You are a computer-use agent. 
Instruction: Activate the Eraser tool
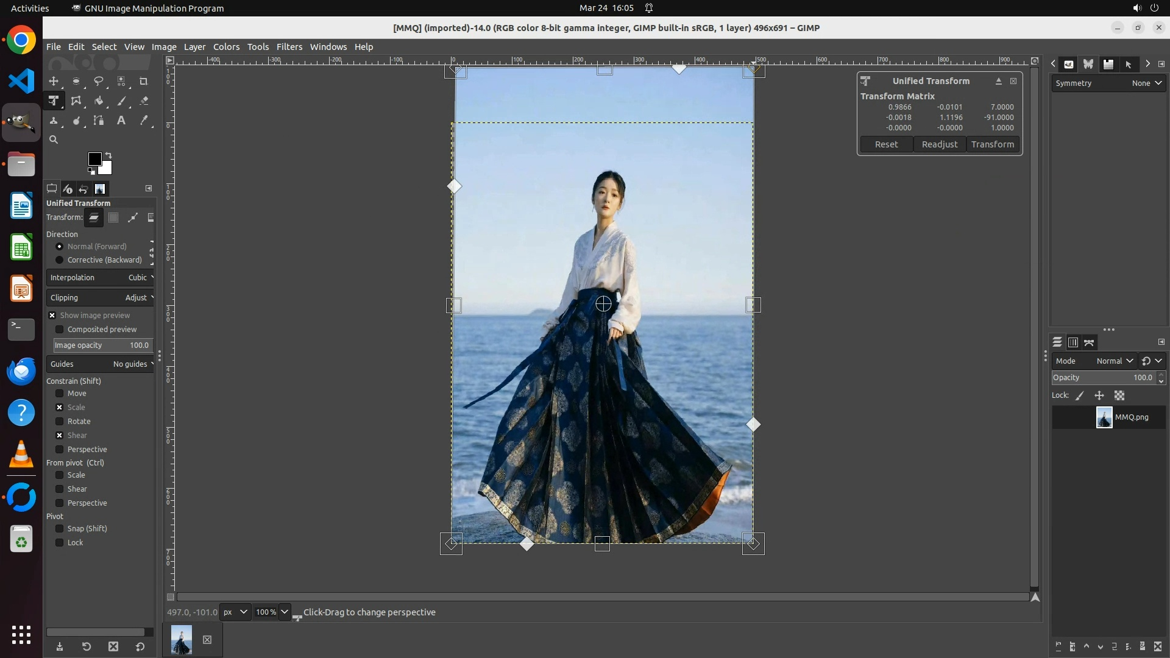click(x=144, y=101)
